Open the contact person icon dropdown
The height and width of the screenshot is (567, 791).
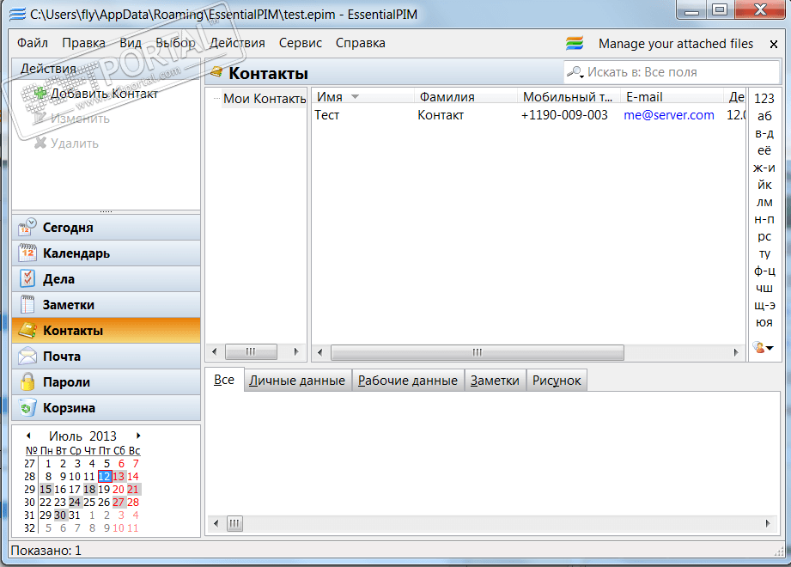click(x=763, y=347)
